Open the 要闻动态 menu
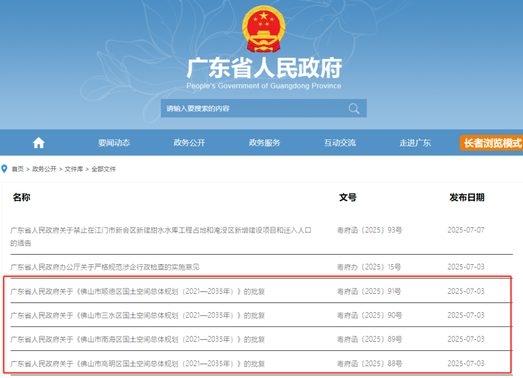This screenshot has height=378, width=523. point(114,143)
